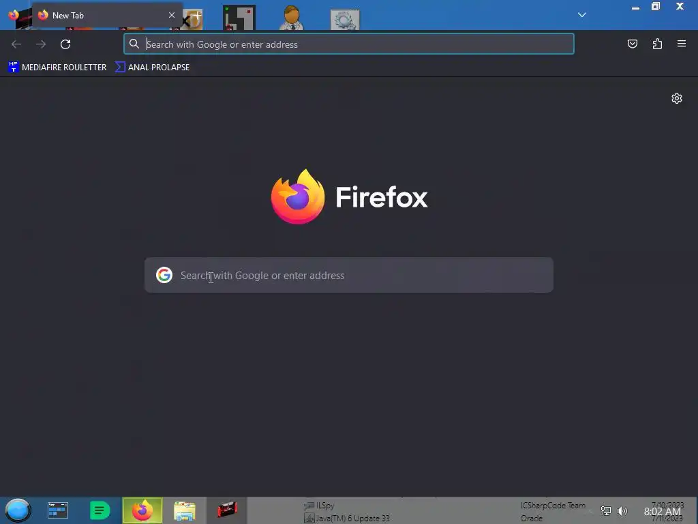Click Firefox taskbar button

[x=142, y=510]
